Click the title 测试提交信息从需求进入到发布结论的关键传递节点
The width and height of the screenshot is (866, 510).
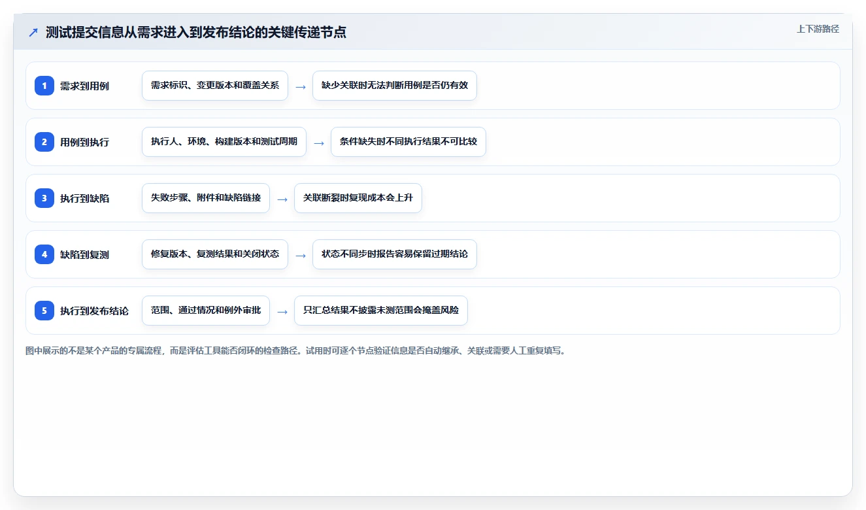point(196,33)
